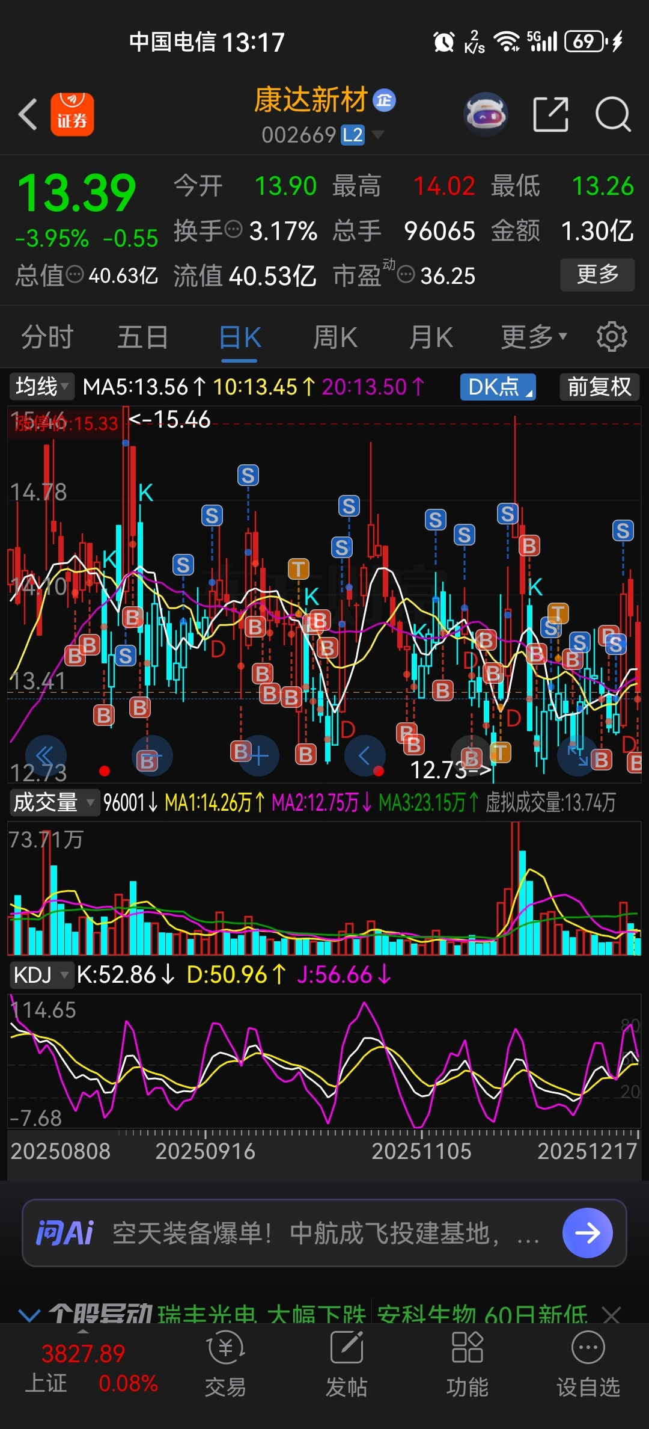649x1429 pixels.
Task: Send the AI query arrow button
Action: tap(588, 1233)
